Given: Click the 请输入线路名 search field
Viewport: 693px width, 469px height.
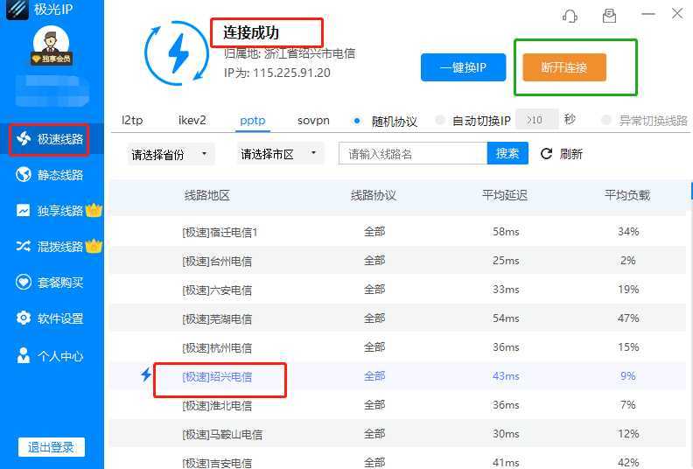Looking at the screenshot, I should [413, 153].
